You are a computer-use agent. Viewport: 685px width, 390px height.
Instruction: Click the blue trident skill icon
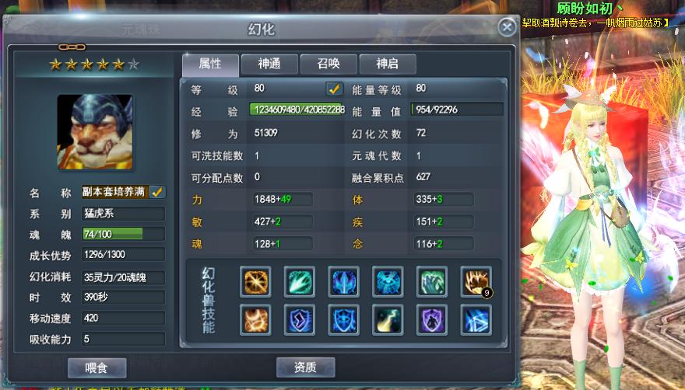point(343,282)
